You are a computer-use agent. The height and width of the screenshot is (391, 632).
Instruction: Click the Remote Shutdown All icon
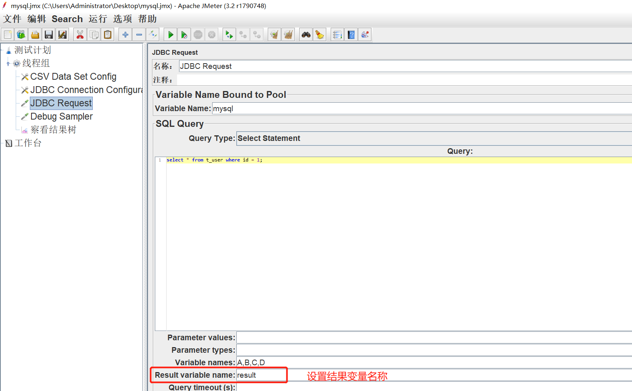[257, 35]
